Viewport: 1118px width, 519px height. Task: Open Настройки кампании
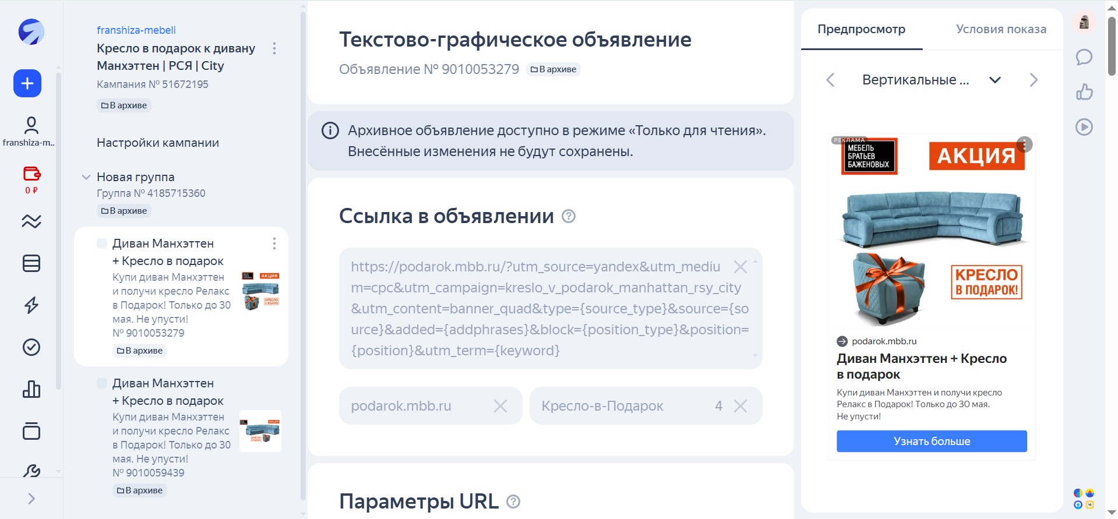pyautogui.click(x=158, y=143)
